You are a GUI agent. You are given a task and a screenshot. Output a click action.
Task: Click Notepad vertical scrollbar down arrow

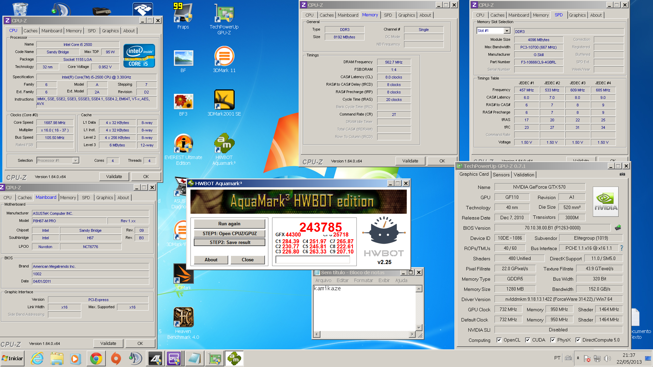pyautogui.click(x=419, y=328)
